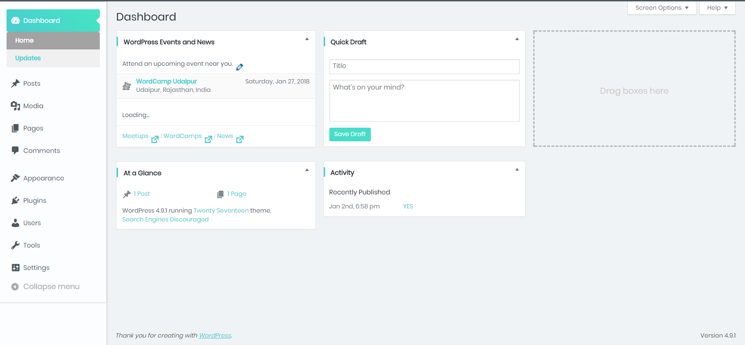Open the Users menu
This screenshot has height=345, width=745.
coord(53,223)
